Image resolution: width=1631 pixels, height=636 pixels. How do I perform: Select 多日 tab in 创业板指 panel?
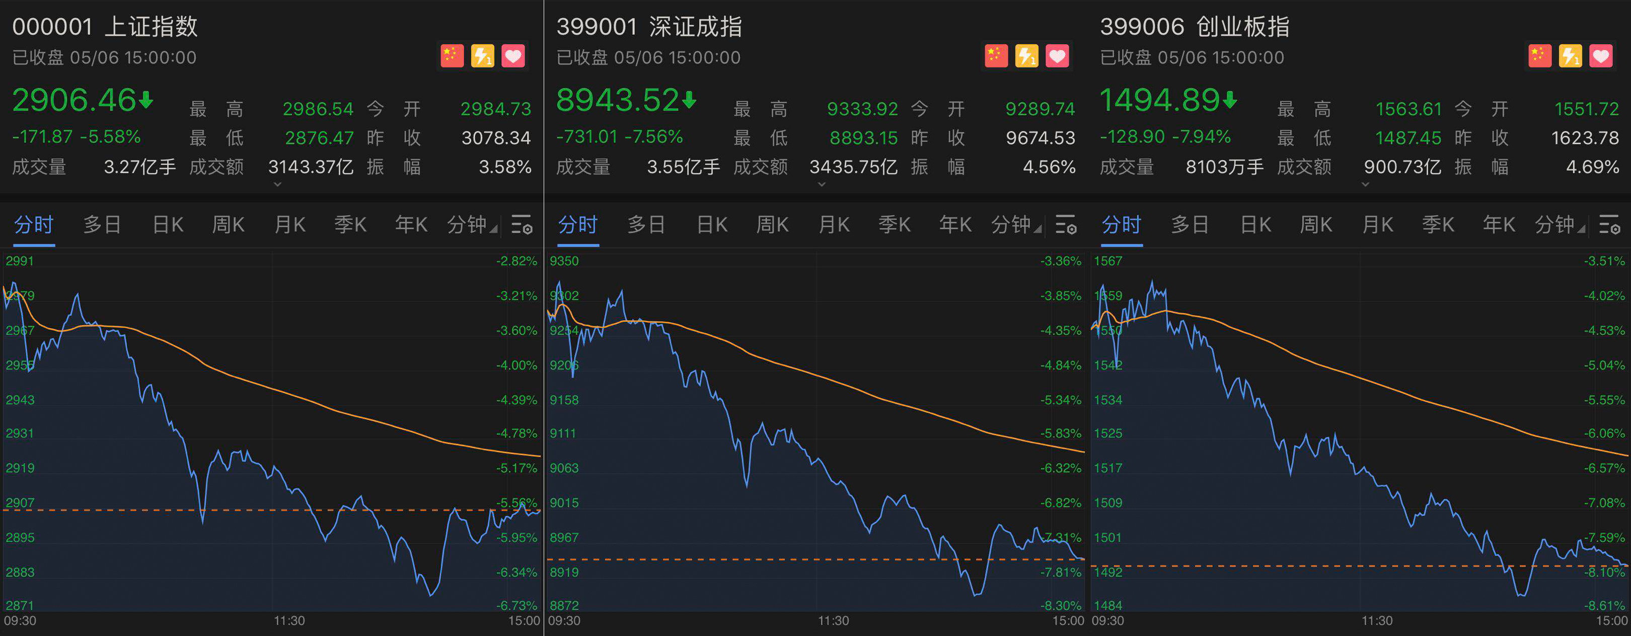(x=1190, y=224)
